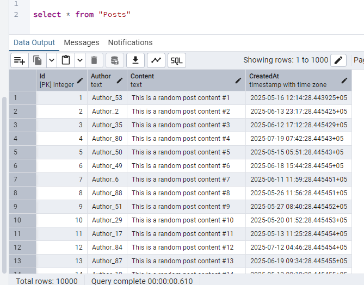Click the cell Author_6
The image size is (364, 285).
click(x=107, y=179)
